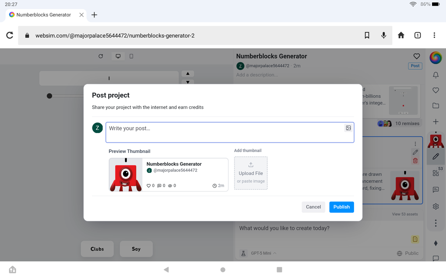Click @majorpalace5644472 in the preview card

pos(175,170)
